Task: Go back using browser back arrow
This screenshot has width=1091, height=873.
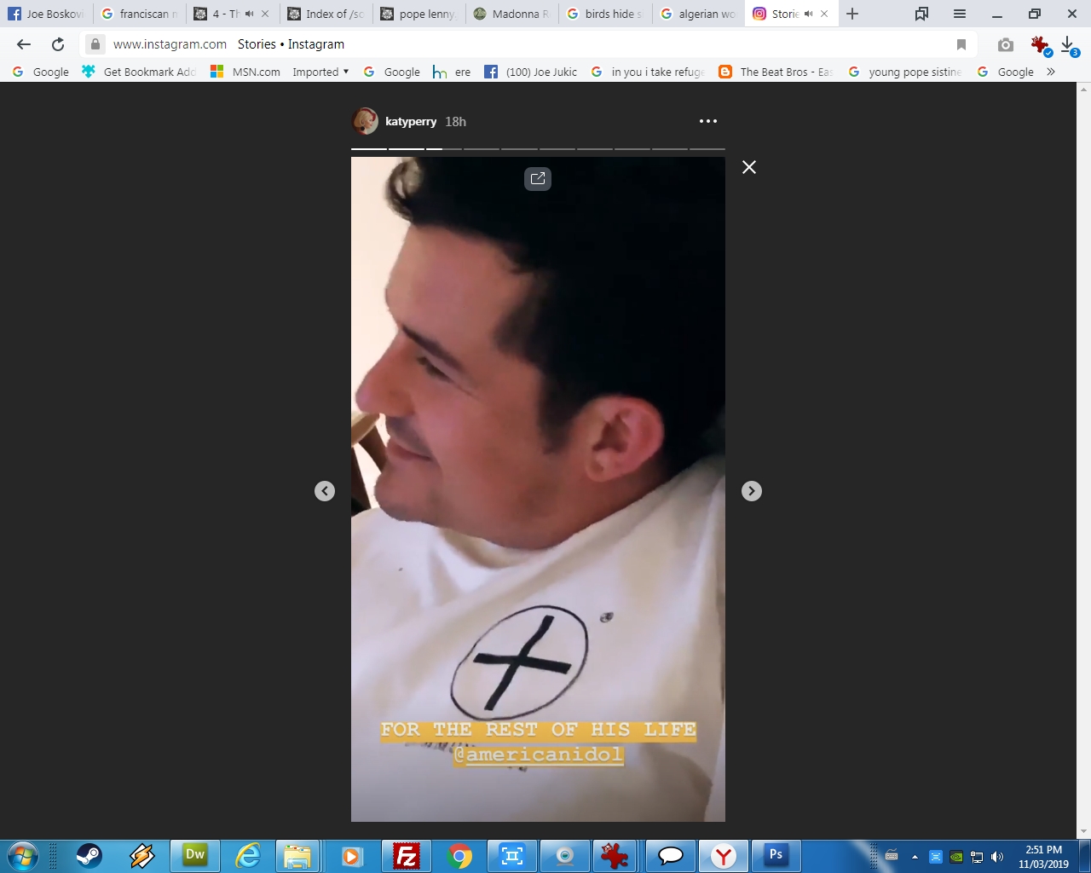Action: click(24, 44)
